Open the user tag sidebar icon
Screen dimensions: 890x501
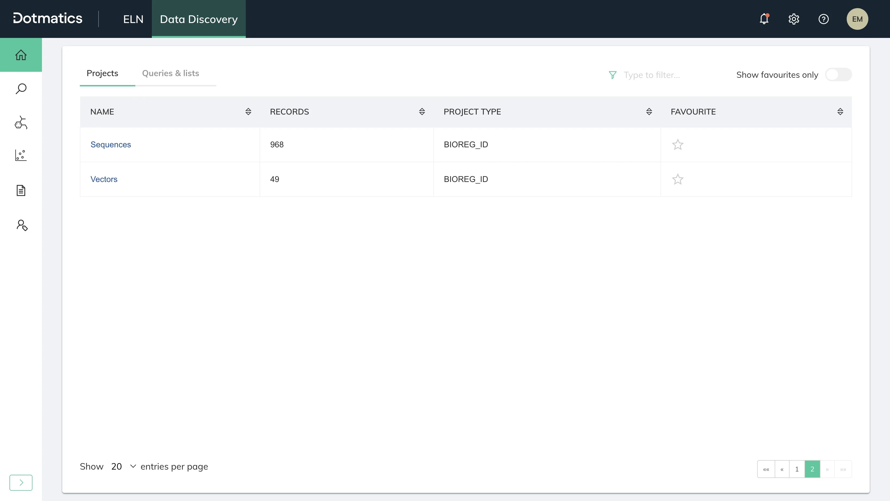pyautogui.click(x=22, y=225)
